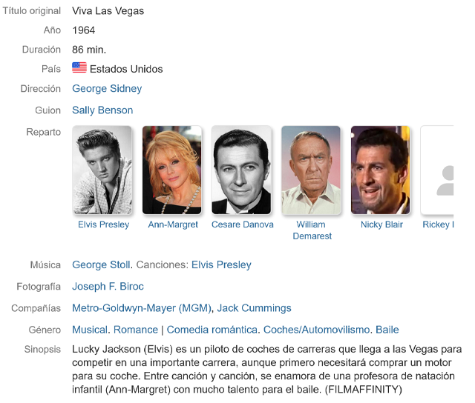Open the Elvis Presley name link under photo
The image size is (475, 403).
tap(103, 224)
